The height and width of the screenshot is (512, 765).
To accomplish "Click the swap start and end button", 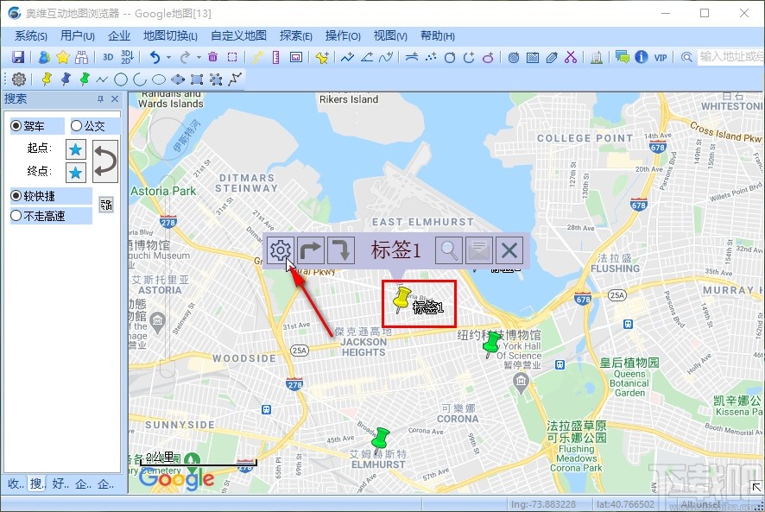I will pyautogui.click(x=104, y=160).
